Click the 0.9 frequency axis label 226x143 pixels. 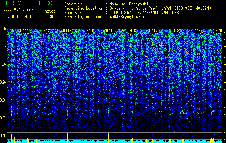3,82
